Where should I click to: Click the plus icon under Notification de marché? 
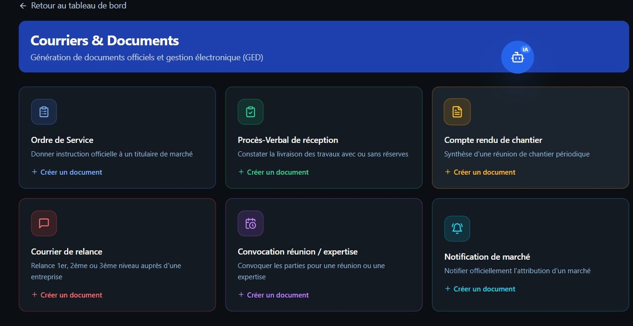pos(447,289)
